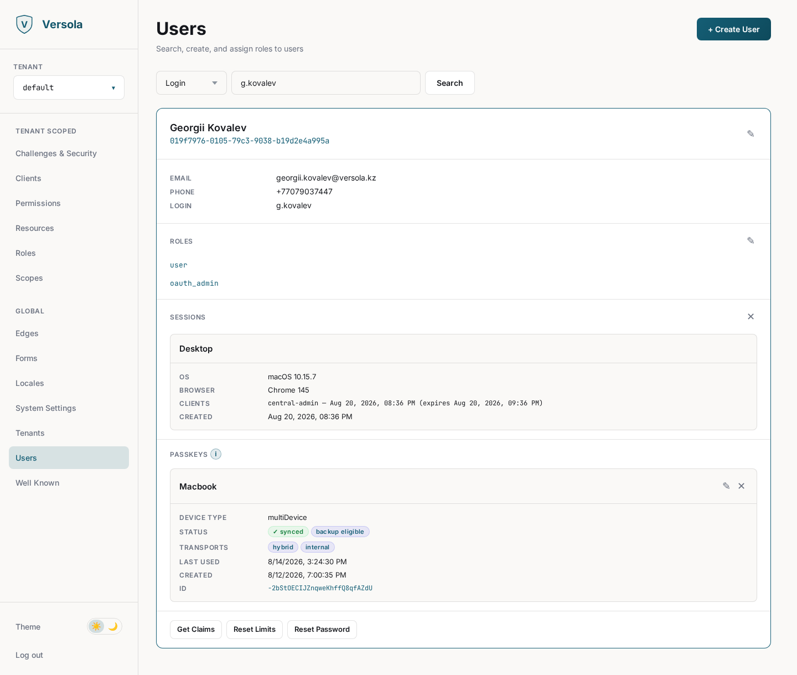Open passkeys info icon
Viewport: 797px width, 675px height.
[216, 454]
